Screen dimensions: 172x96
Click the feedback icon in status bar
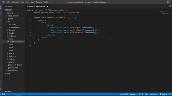[170, 94]
